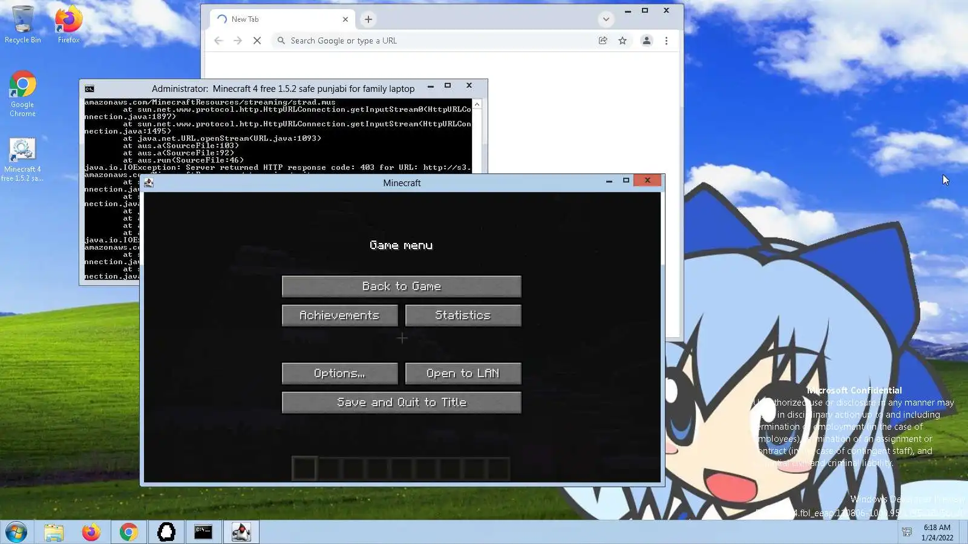Click the command prompt scrollbar up arrow
Screen dimensions: 968x544
(x=477, y=105)
